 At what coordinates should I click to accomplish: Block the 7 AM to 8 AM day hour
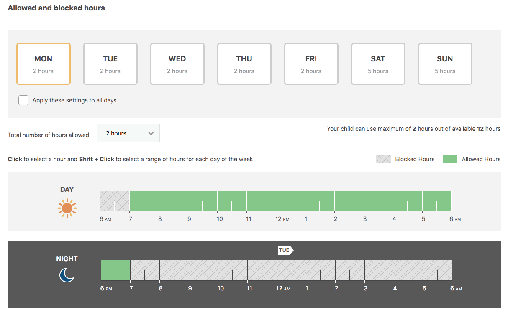(x=144, y=201)
